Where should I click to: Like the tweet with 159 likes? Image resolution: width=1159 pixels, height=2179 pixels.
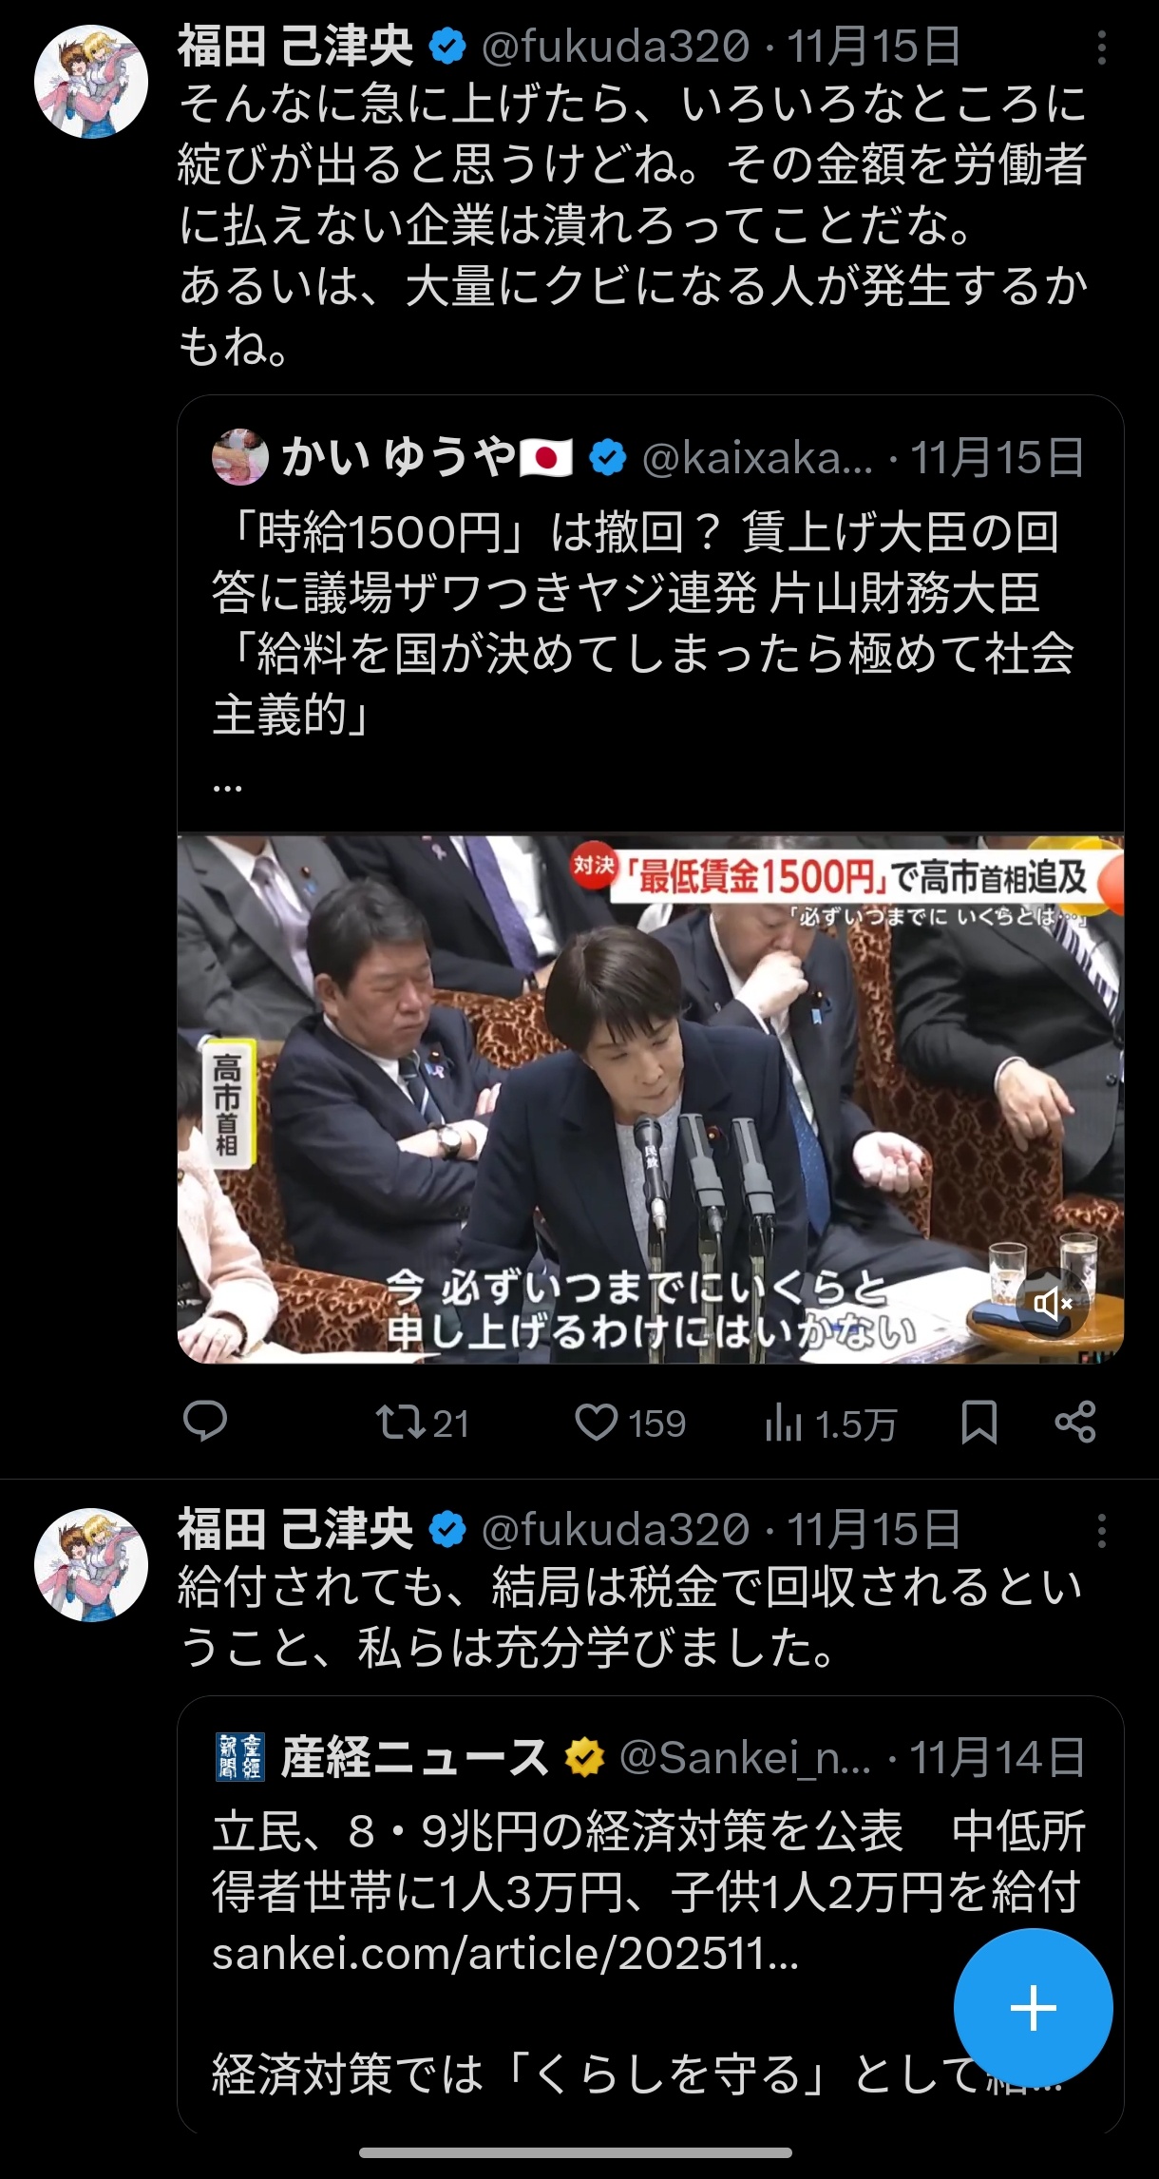point(630,1423)
